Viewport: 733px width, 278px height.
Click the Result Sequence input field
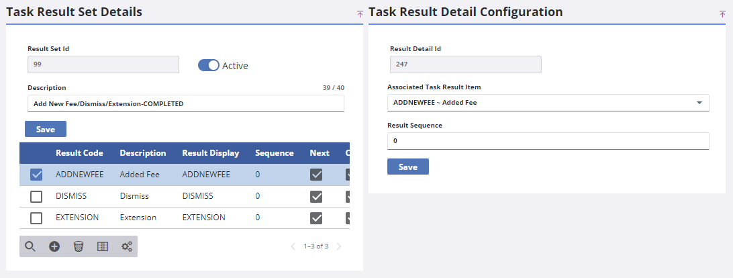[x=548, y=141]
